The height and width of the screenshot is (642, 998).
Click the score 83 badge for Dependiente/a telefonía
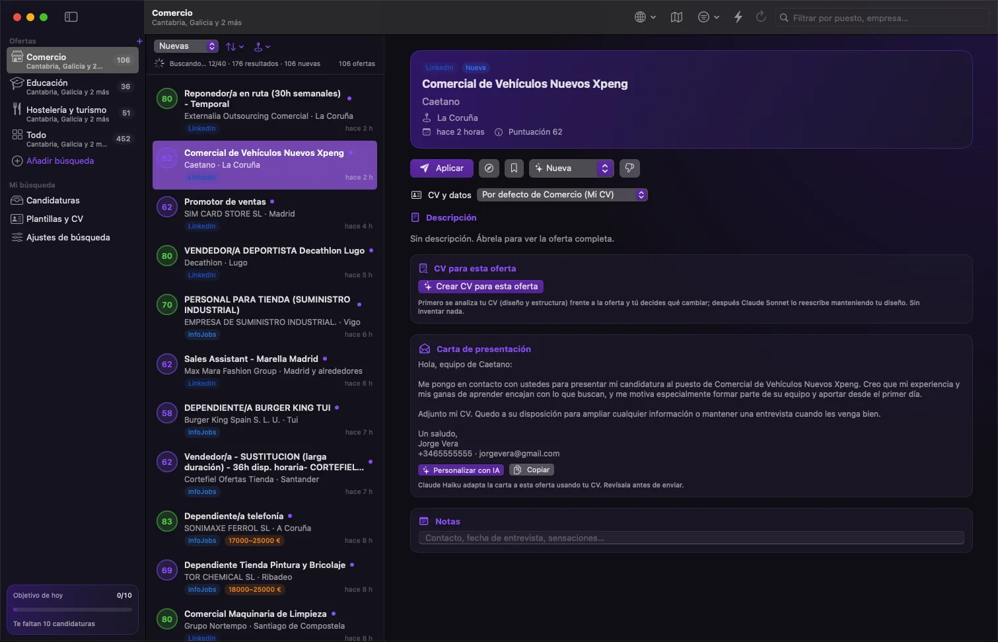tap(167, 522)
